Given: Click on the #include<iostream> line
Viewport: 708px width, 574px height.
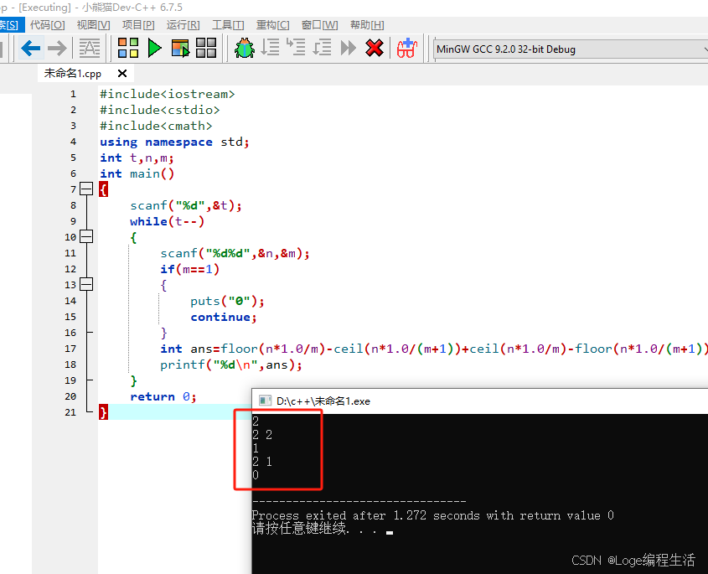Looking at the screenshot, I should tap(167, 94).
